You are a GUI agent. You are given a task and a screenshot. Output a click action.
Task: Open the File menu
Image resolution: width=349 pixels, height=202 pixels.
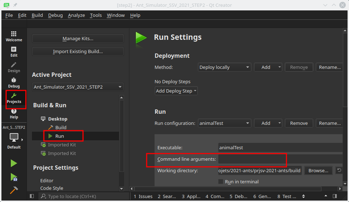9,15
